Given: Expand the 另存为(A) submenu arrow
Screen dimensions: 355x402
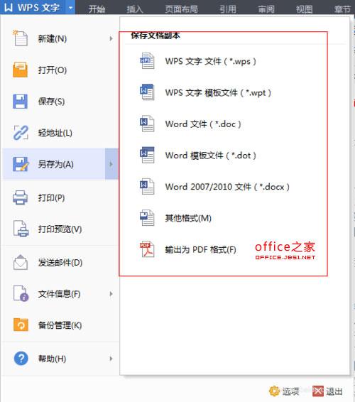Looking at the screenshot, I should coord(111,164).
